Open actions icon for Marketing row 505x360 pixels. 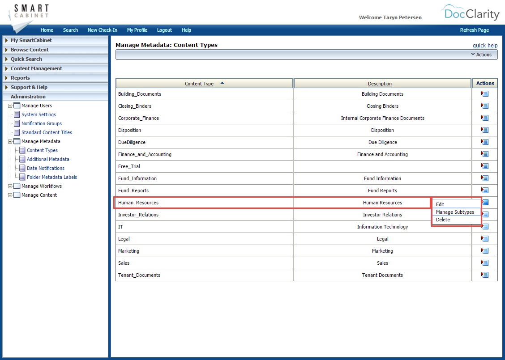pos(485,250)
